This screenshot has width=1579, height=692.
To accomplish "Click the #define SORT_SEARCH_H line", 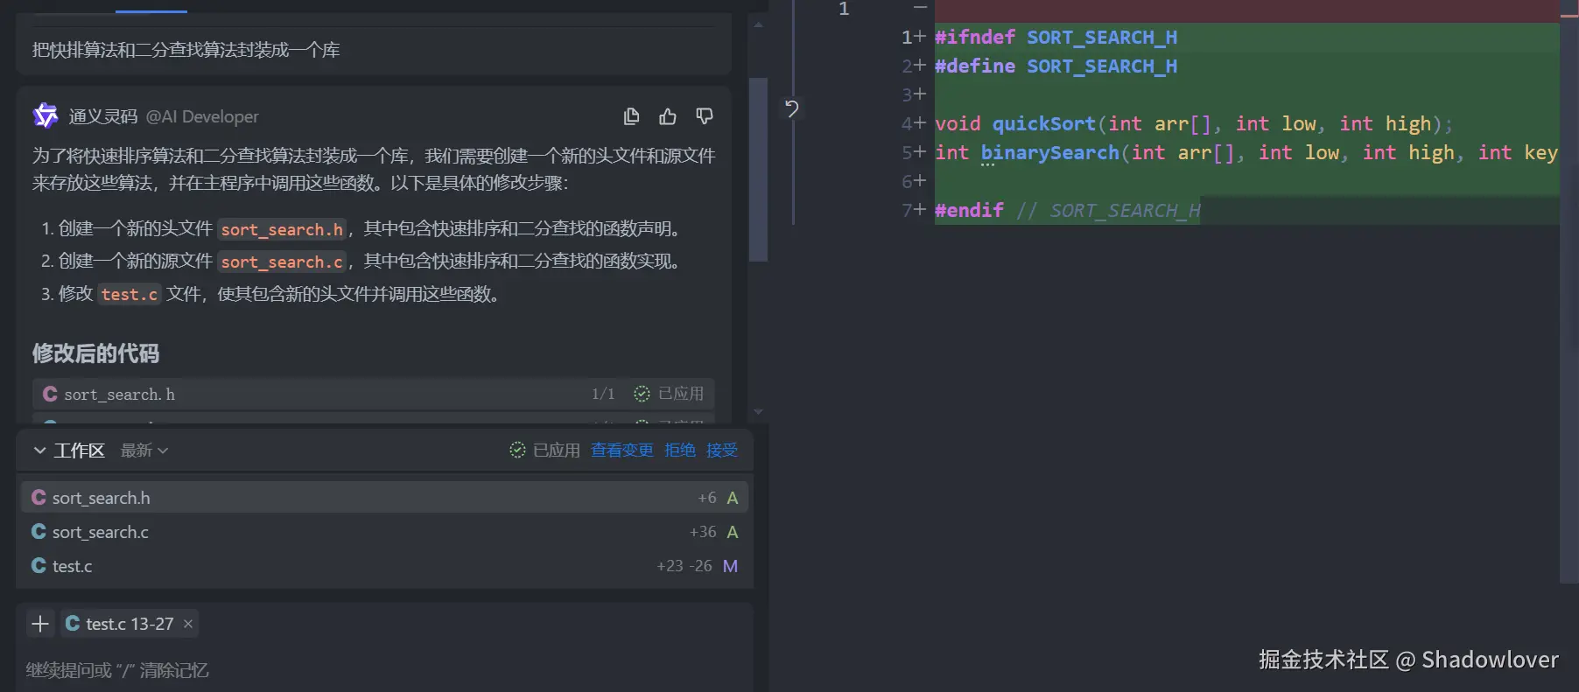I will [1056, 66].
